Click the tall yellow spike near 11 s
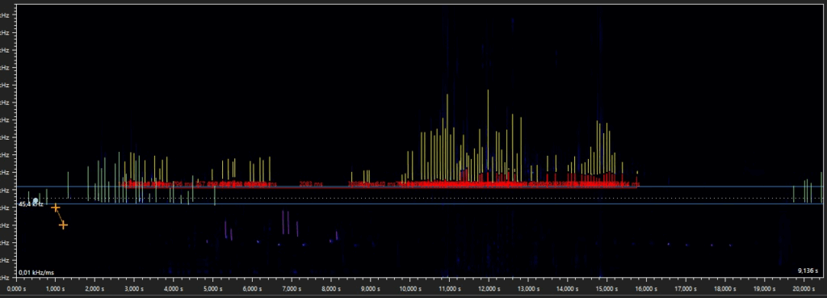 coord(447,137)
